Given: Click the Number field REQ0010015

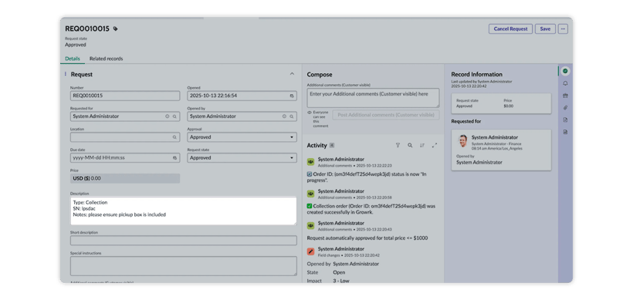Looking at the screenshot, I should (x=125, y=96).
